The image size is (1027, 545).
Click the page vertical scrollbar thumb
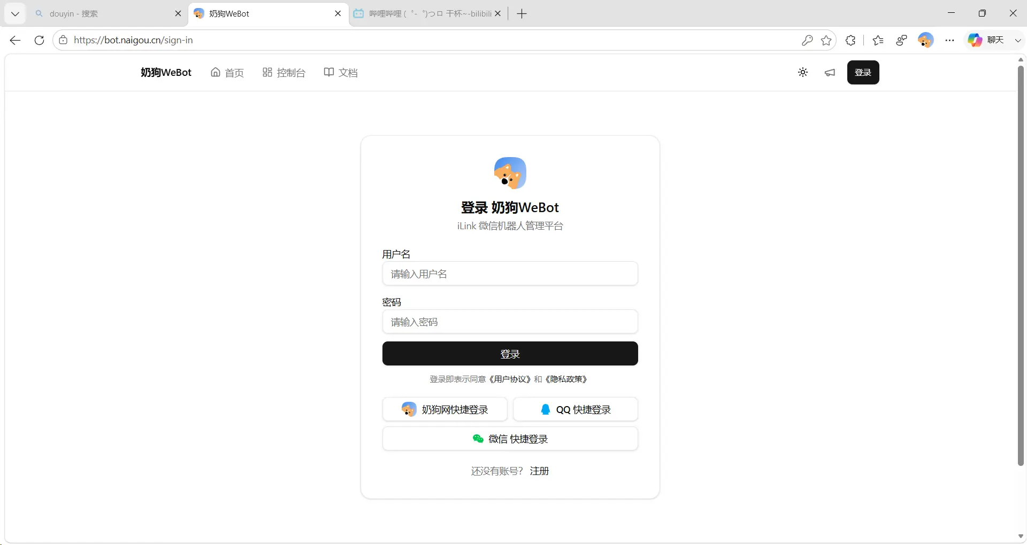(x=1021, y=266)
